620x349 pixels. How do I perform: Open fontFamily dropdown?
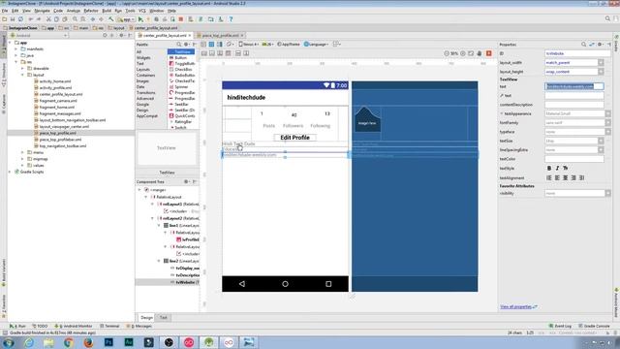coord(608,123)
